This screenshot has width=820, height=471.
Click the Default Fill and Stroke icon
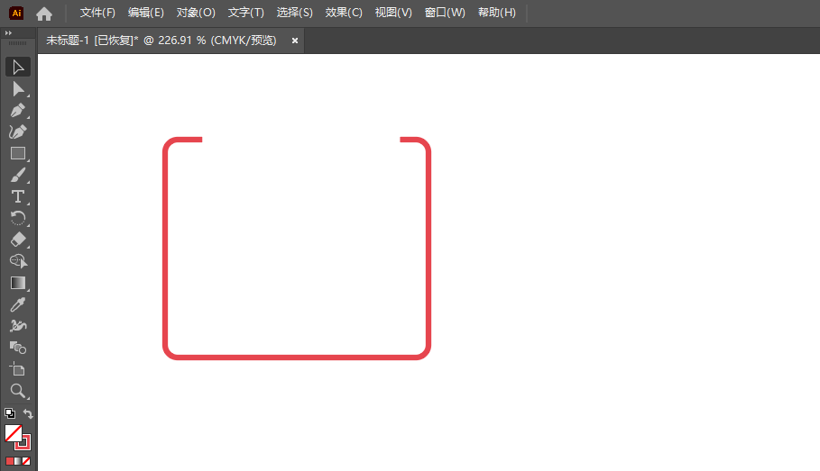pyautogui.click(x=10, y=413)
